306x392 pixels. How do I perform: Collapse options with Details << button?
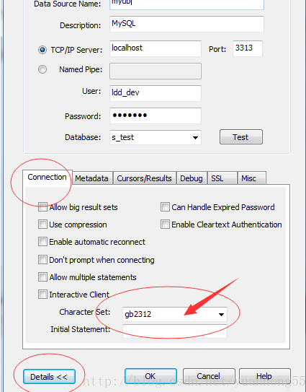coord(49,377)
